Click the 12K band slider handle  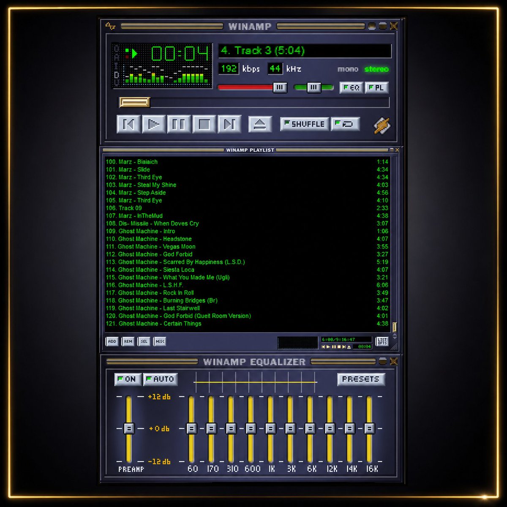330,428
